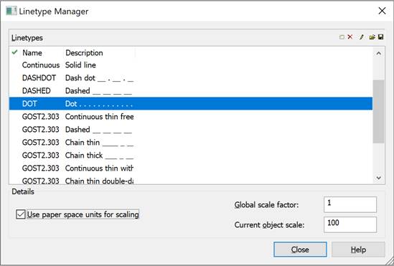Click the floppy disk save icon

point(380,37)
